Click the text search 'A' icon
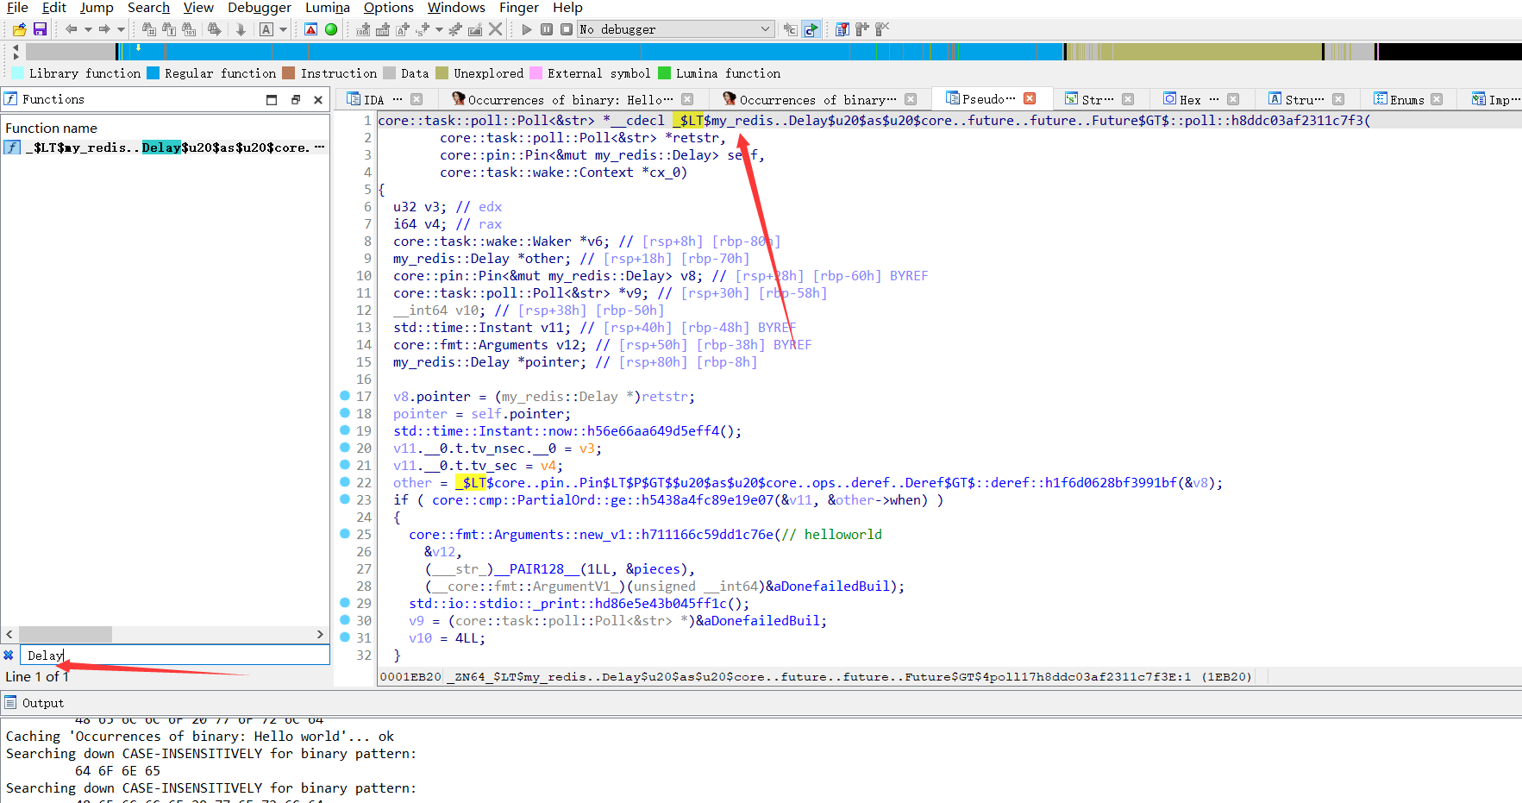The image size is (1522, 803). click(x=266, y=29)
